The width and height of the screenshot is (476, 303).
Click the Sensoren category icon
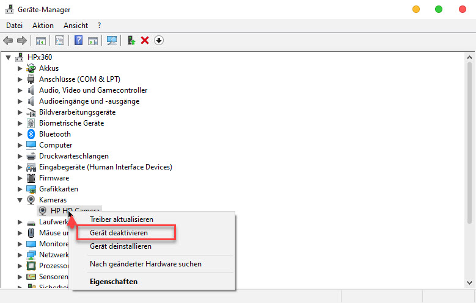pyautogui.click(x=31, y=277)
